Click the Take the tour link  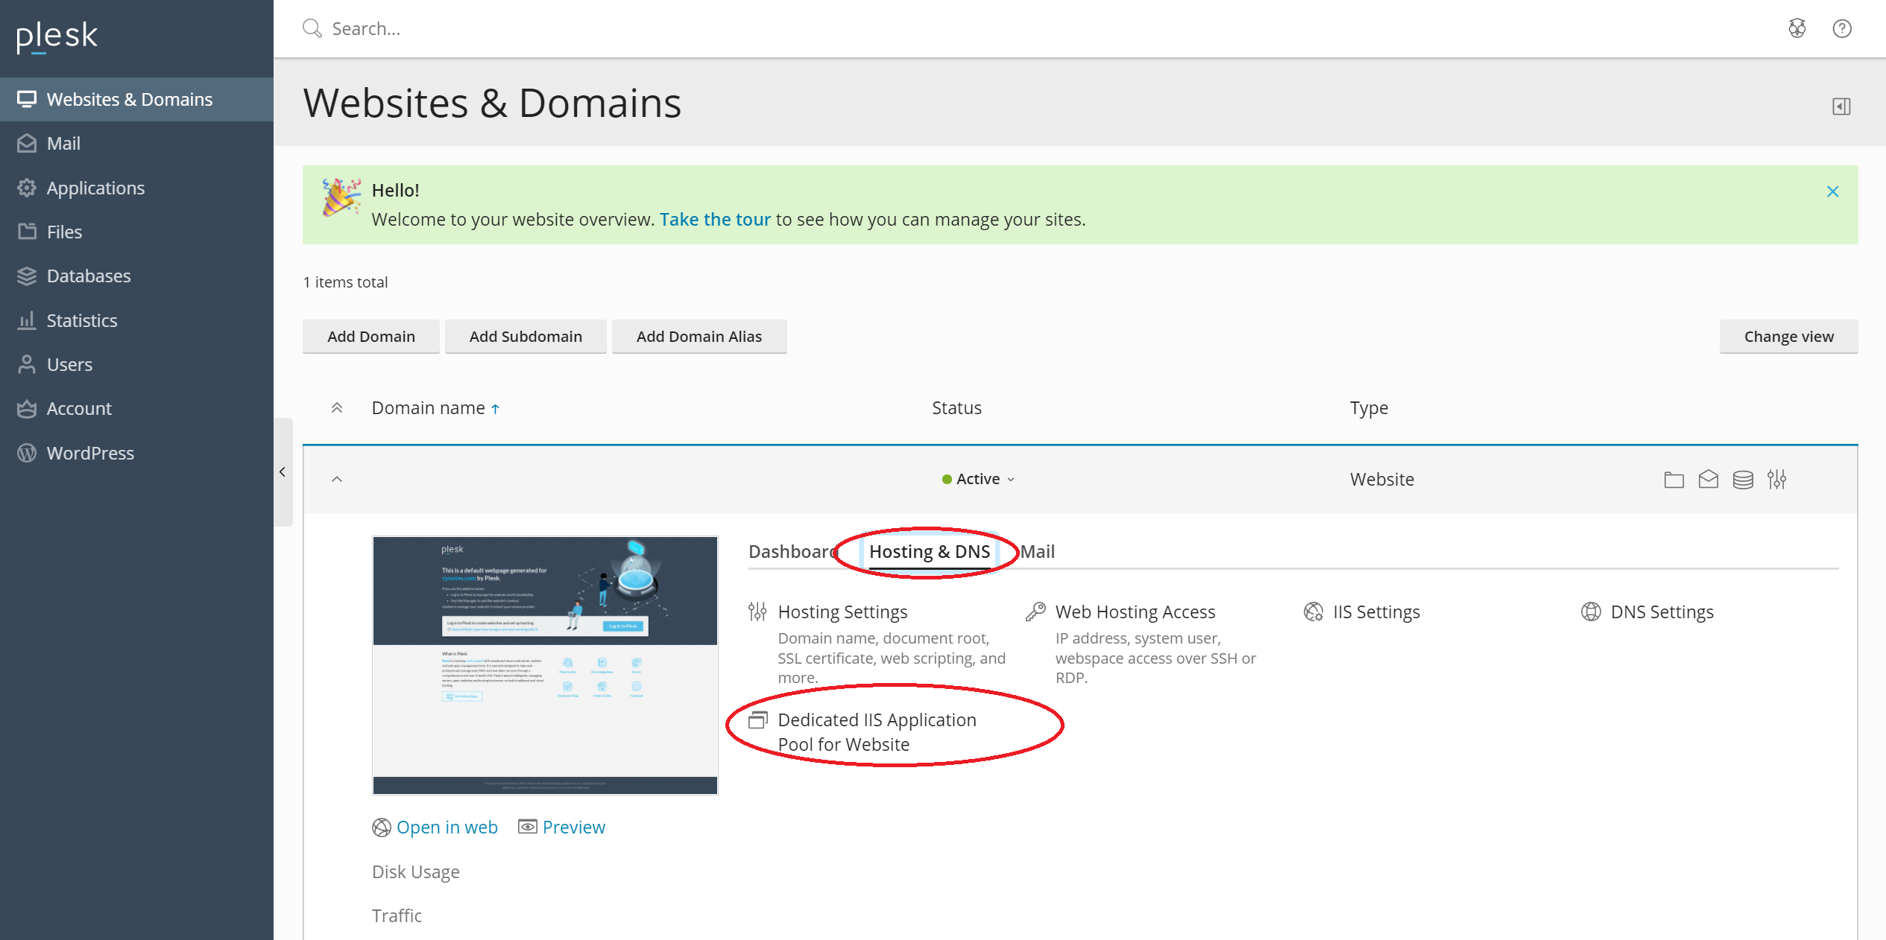coord(715,219)
